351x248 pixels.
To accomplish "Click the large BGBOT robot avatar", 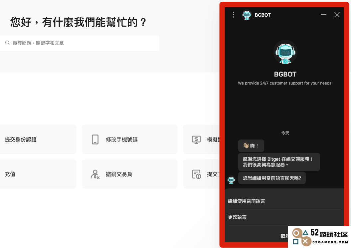I will coord(285,52).
